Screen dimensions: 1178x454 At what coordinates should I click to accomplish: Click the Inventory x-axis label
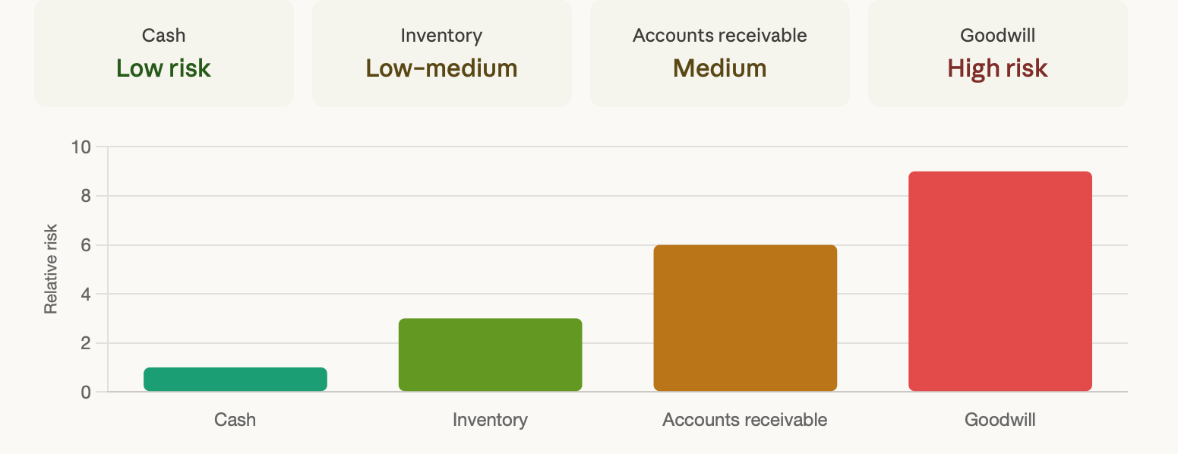(x=490, y=420)
